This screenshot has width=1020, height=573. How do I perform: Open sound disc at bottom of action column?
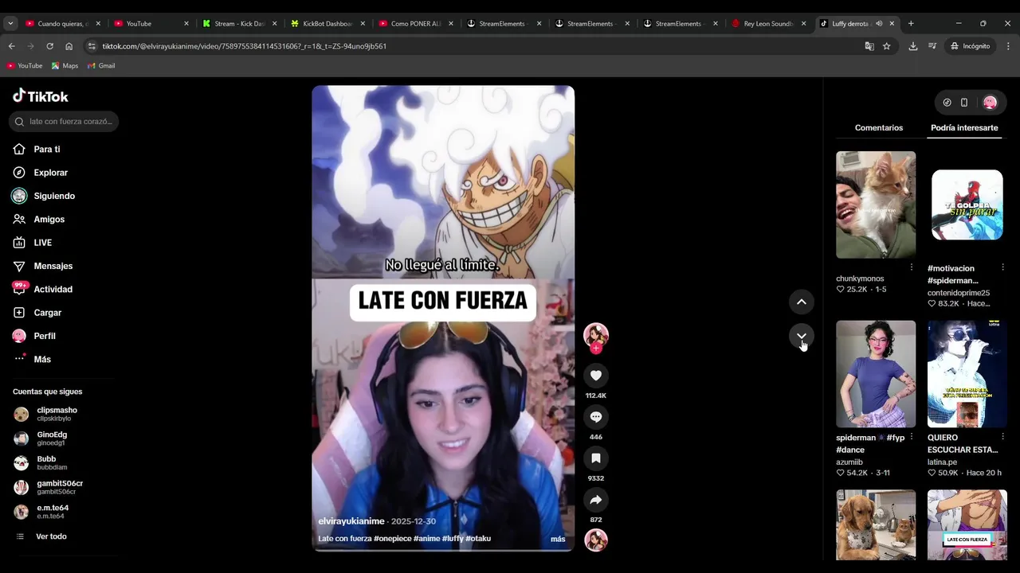[x=596, y=540]
